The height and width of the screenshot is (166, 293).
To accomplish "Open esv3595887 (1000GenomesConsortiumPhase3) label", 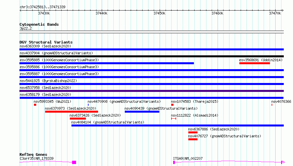I will (59, 74).
